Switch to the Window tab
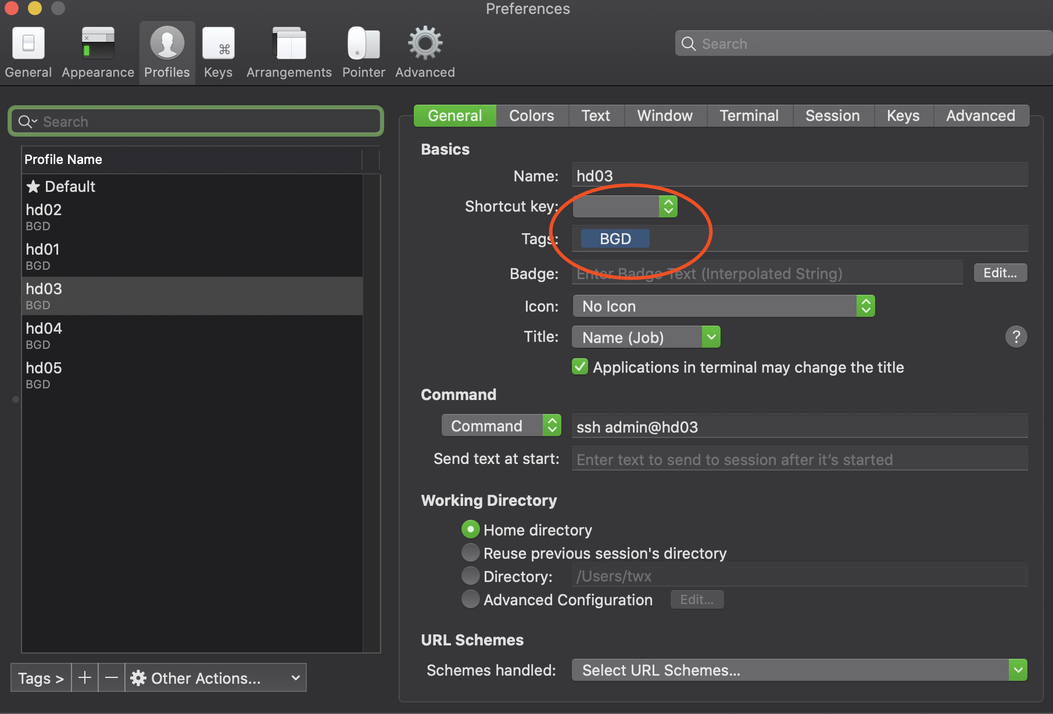1053x714 pixels. coord(665,116)
